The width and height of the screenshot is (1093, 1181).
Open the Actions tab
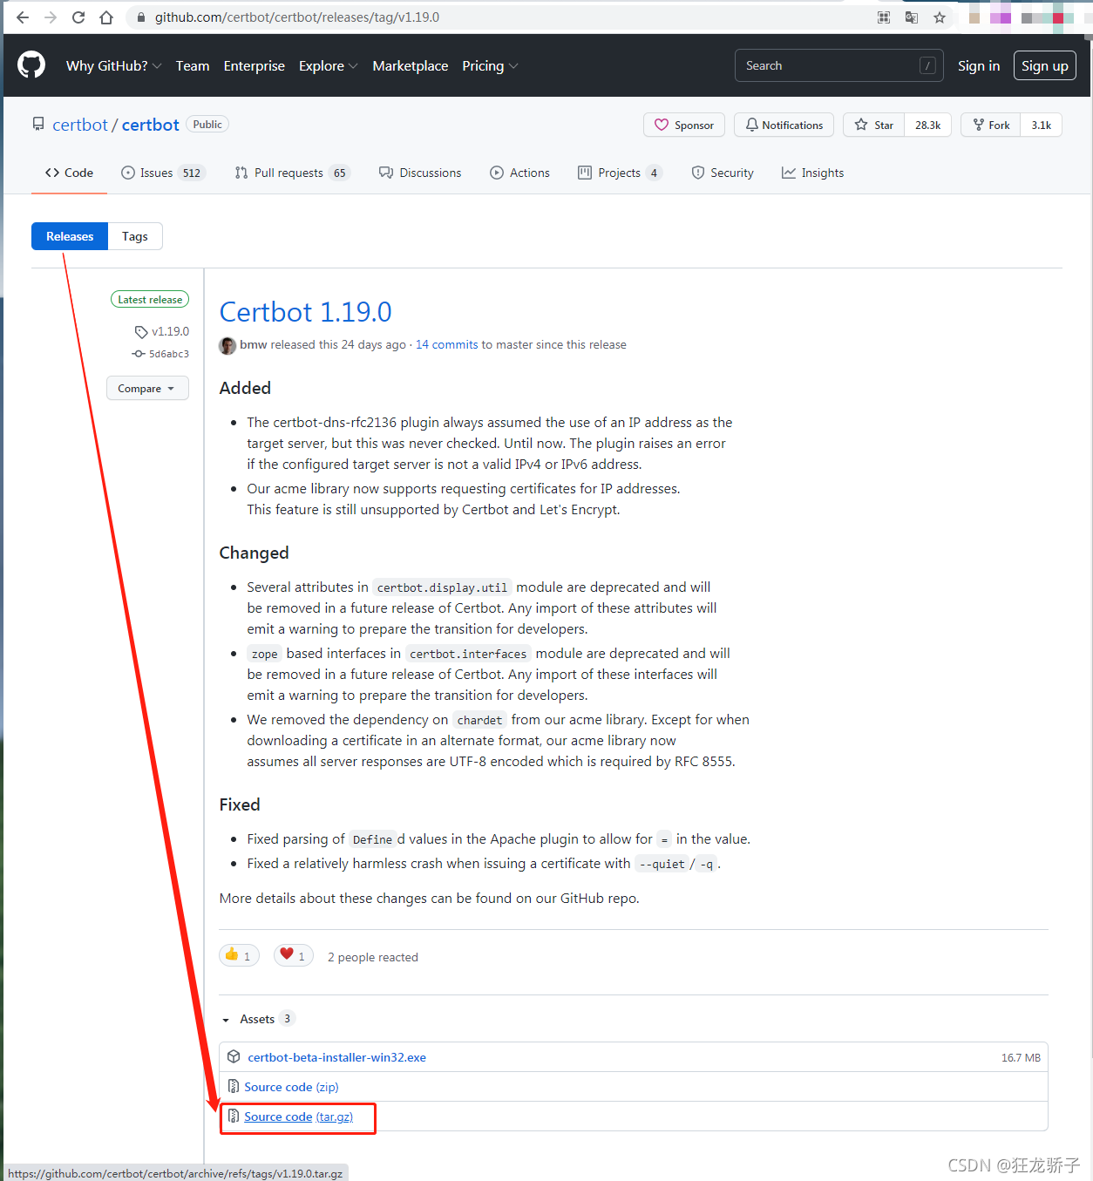click(x=519, y=173)
